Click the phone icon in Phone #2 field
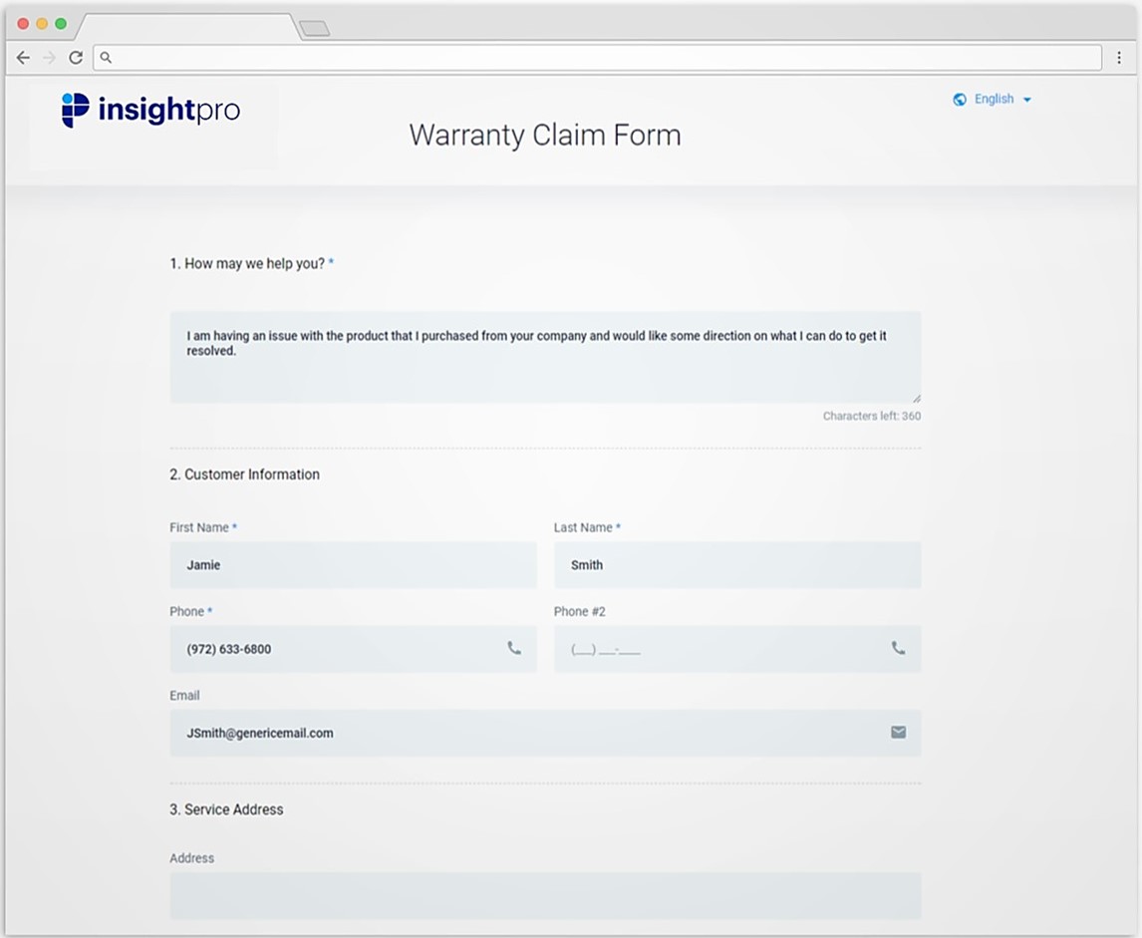This screenshot has height=938, width=1142. click(x=898, y=648)
